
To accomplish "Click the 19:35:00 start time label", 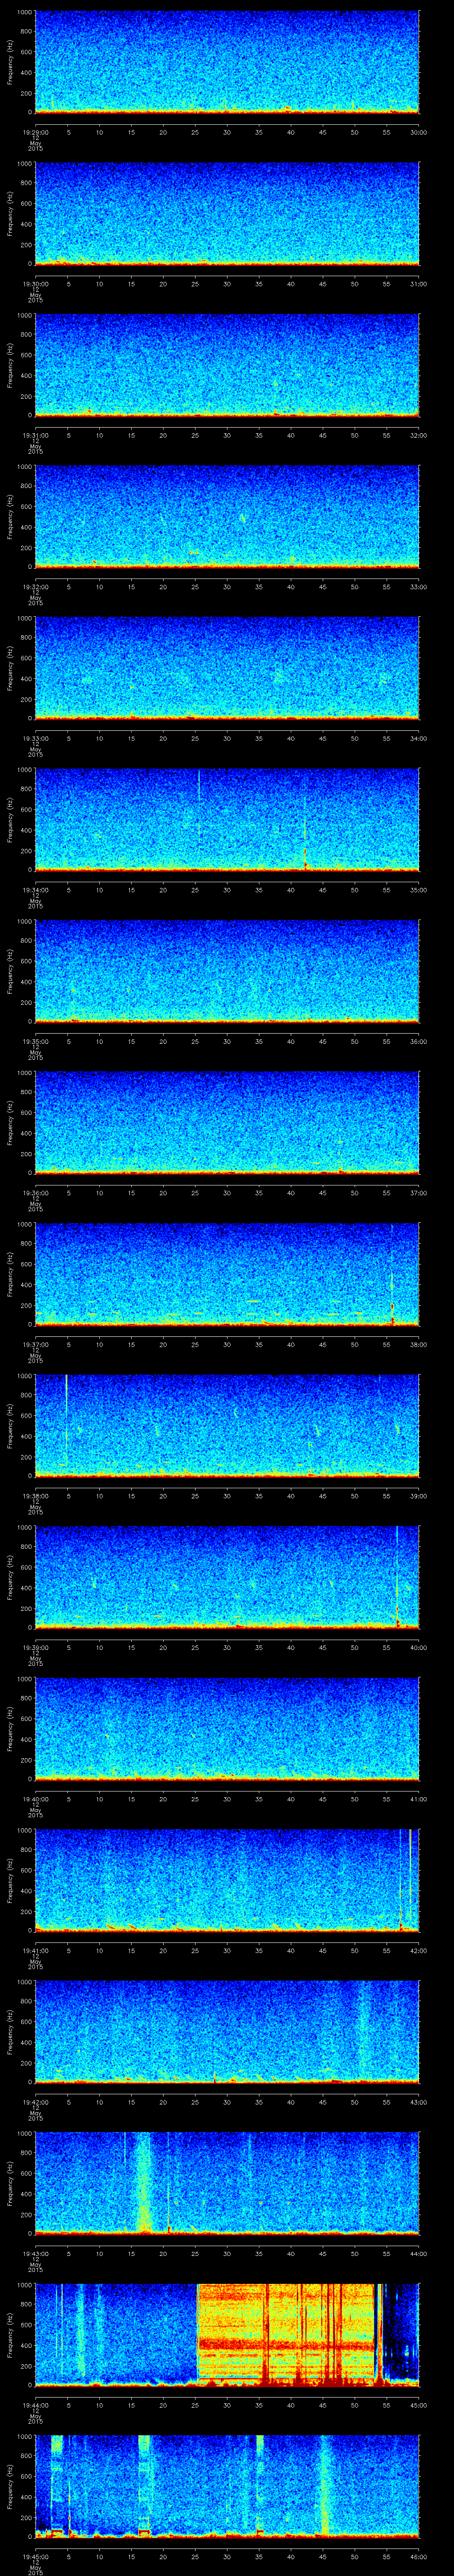I will pos(35,1041).
